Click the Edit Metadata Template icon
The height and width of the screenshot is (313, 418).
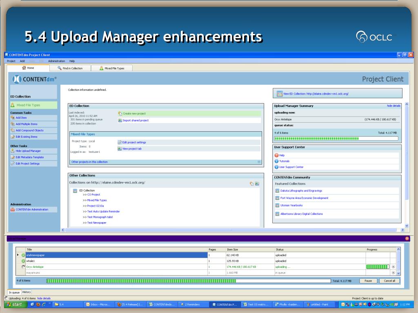click(13, 157)
